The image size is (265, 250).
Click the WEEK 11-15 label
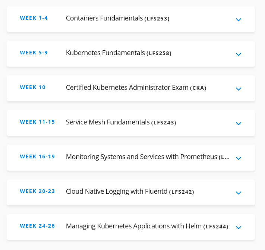(37, 122)
